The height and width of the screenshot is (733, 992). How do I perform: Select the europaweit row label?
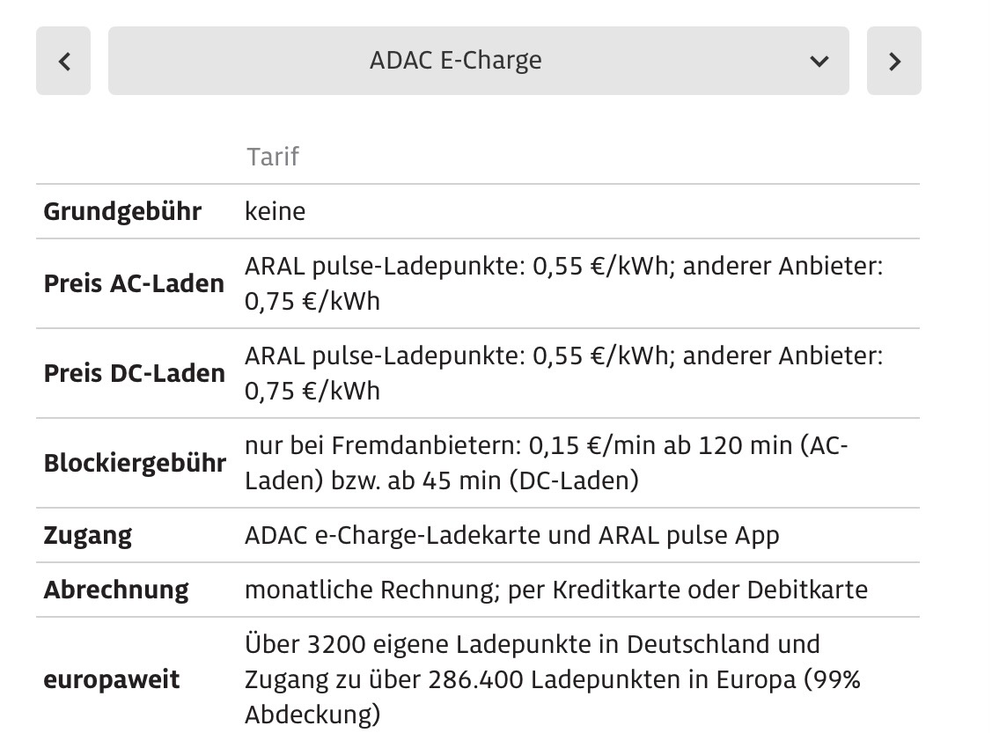tap(112, 679)
